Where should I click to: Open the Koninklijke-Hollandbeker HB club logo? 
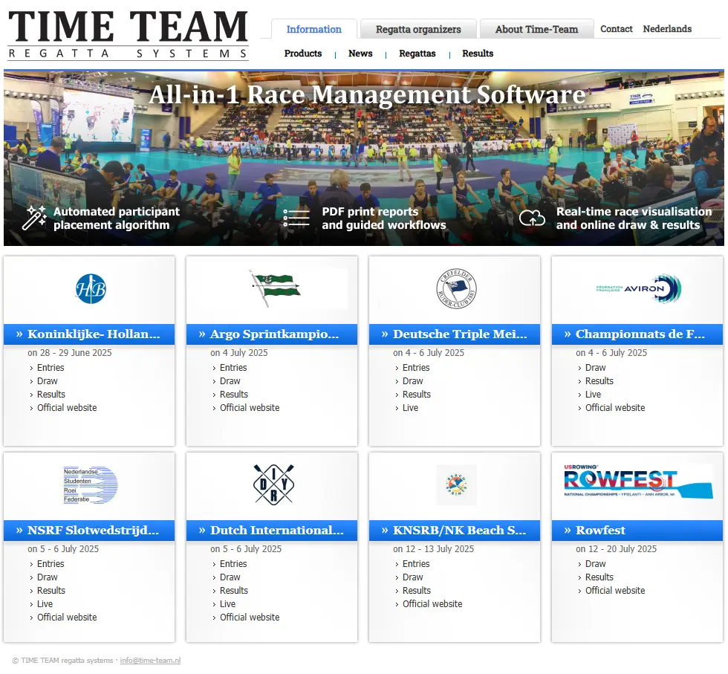click(x=91, y=288)
